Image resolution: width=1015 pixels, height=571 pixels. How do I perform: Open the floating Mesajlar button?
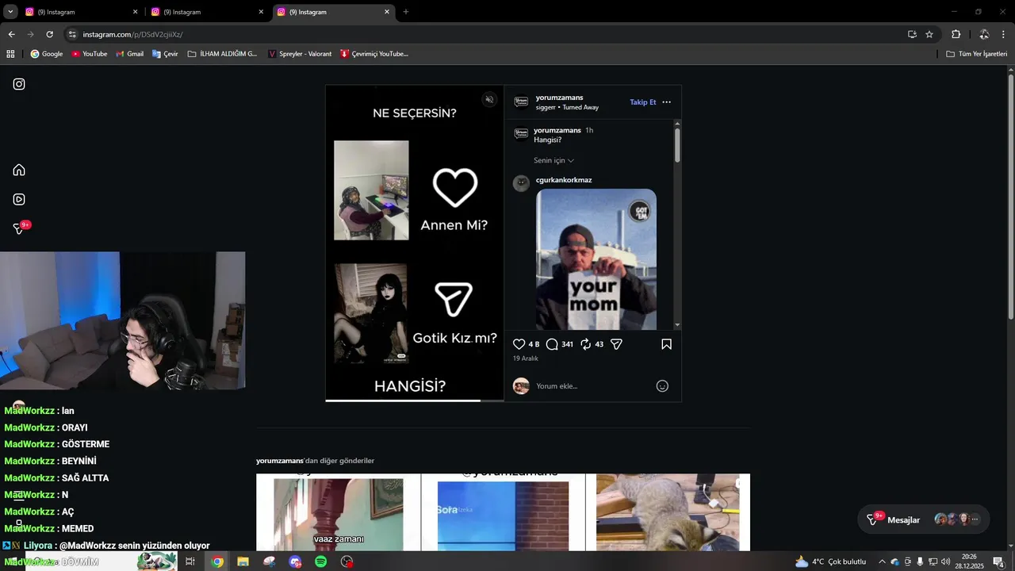click(x=924, y=519)
